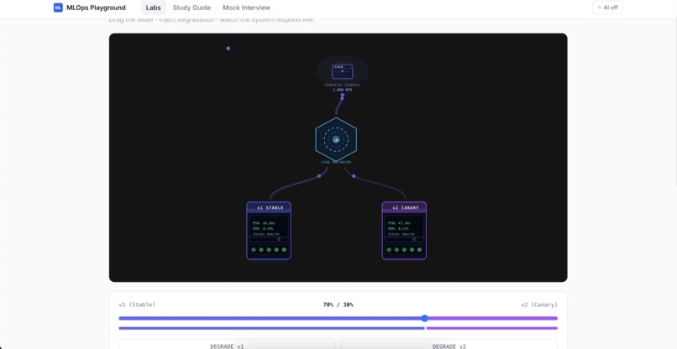
Task: Click STATUS: HEALTHY in v2 CANARY card
Action: [401, 234]
